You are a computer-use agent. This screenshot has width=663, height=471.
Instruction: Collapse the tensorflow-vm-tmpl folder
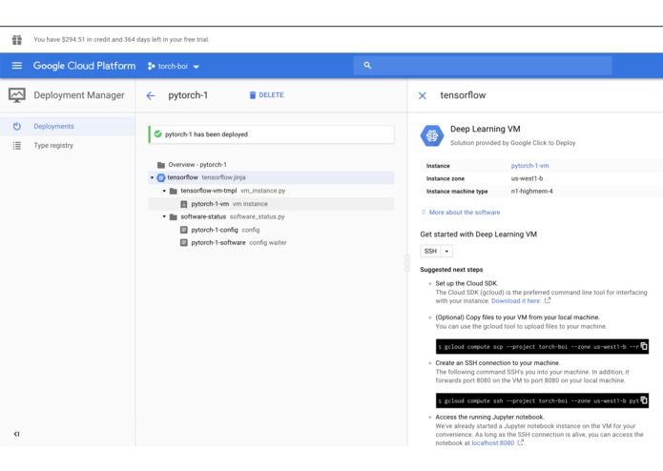(x=164, y=191)
